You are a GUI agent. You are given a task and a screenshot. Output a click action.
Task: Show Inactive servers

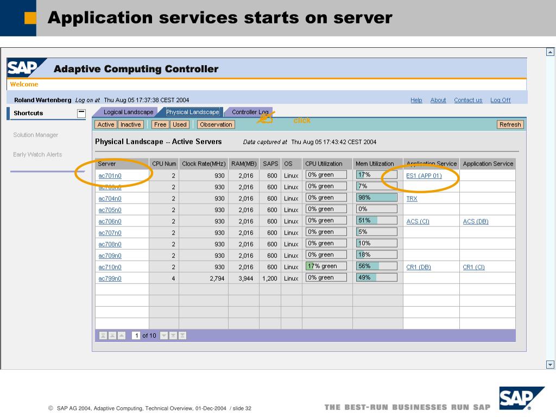pyautogui.click(x=130, y=124)
